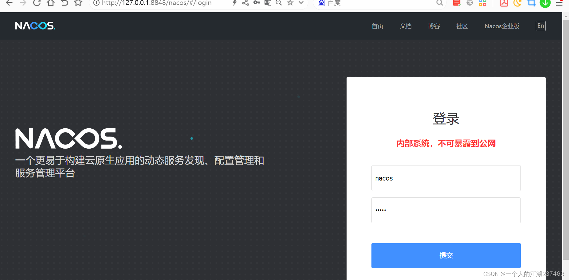Click the page vertical scrollbar thumb
569x280 pixels.
tap(566, 140)
